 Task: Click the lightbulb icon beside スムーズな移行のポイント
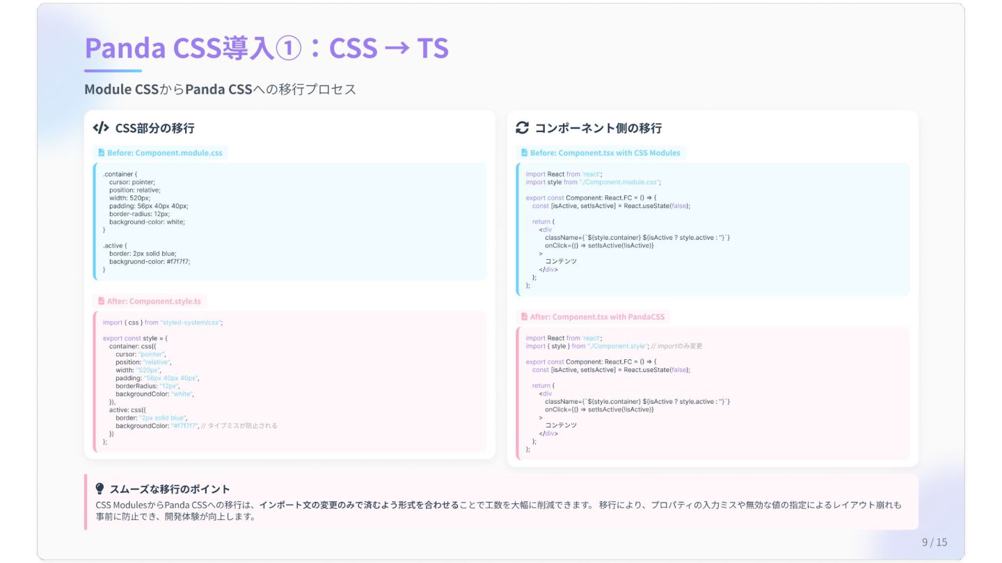pyautogui.click(x=100, y=489)
